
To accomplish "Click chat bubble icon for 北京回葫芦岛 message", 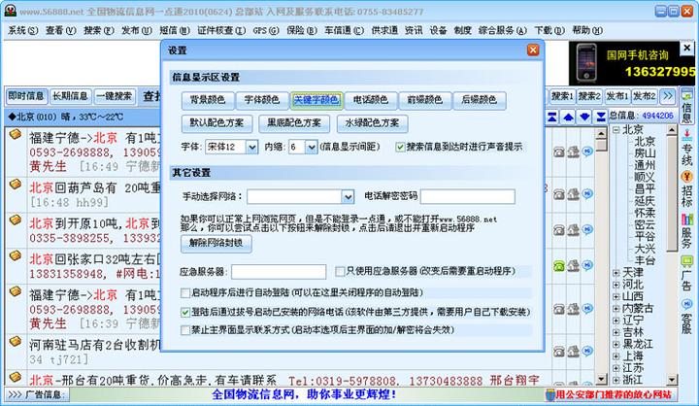I will [x=587, y=193].
